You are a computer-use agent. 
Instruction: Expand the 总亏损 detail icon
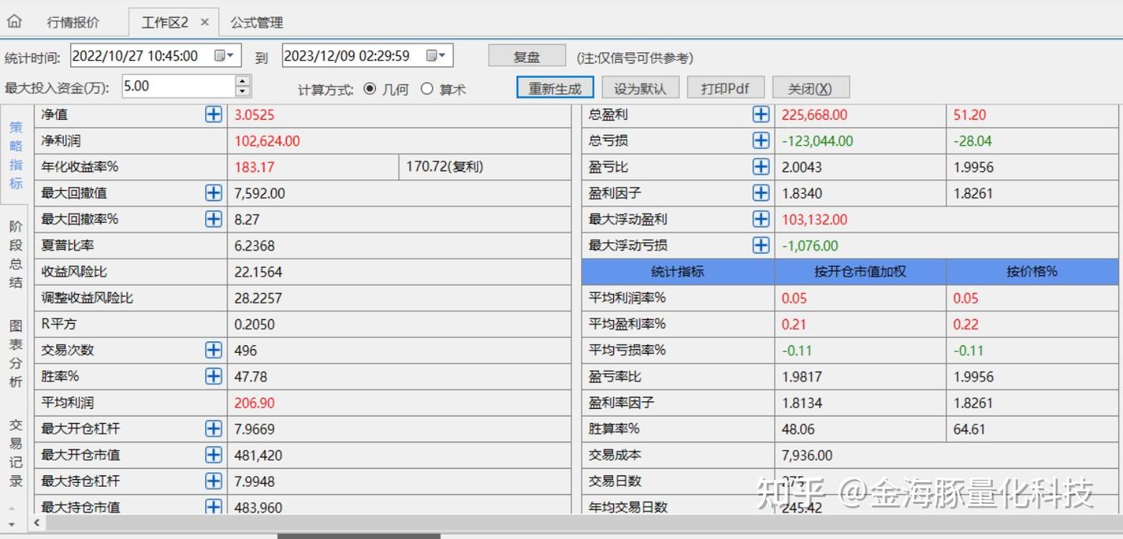click(x=760, y=140)
